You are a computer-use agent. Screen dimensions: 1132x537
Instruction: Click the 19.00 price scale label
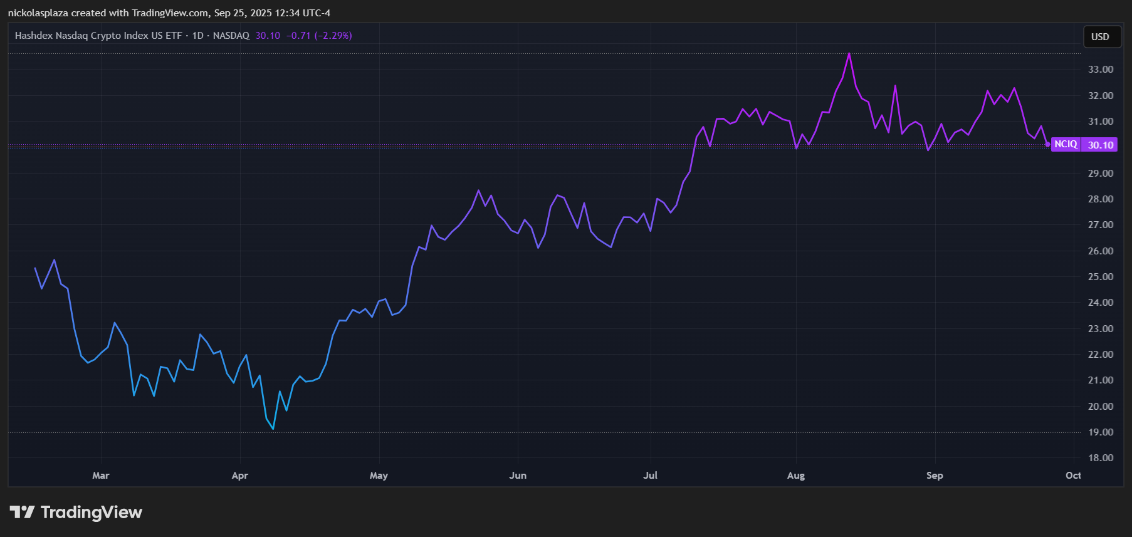[x=1100, y=432]
